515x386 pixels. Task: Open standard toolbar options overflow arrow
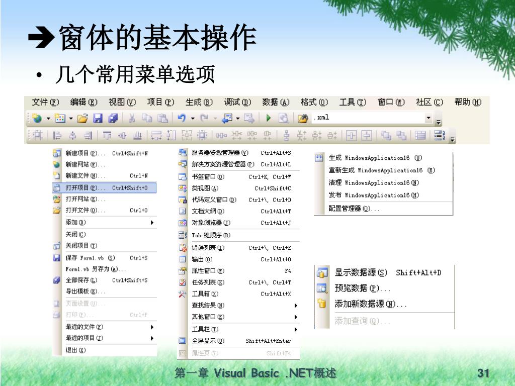(x=439, y=122)
